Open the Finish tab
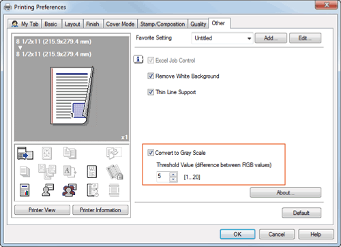 pyautogui.click(x=93, y=24)
